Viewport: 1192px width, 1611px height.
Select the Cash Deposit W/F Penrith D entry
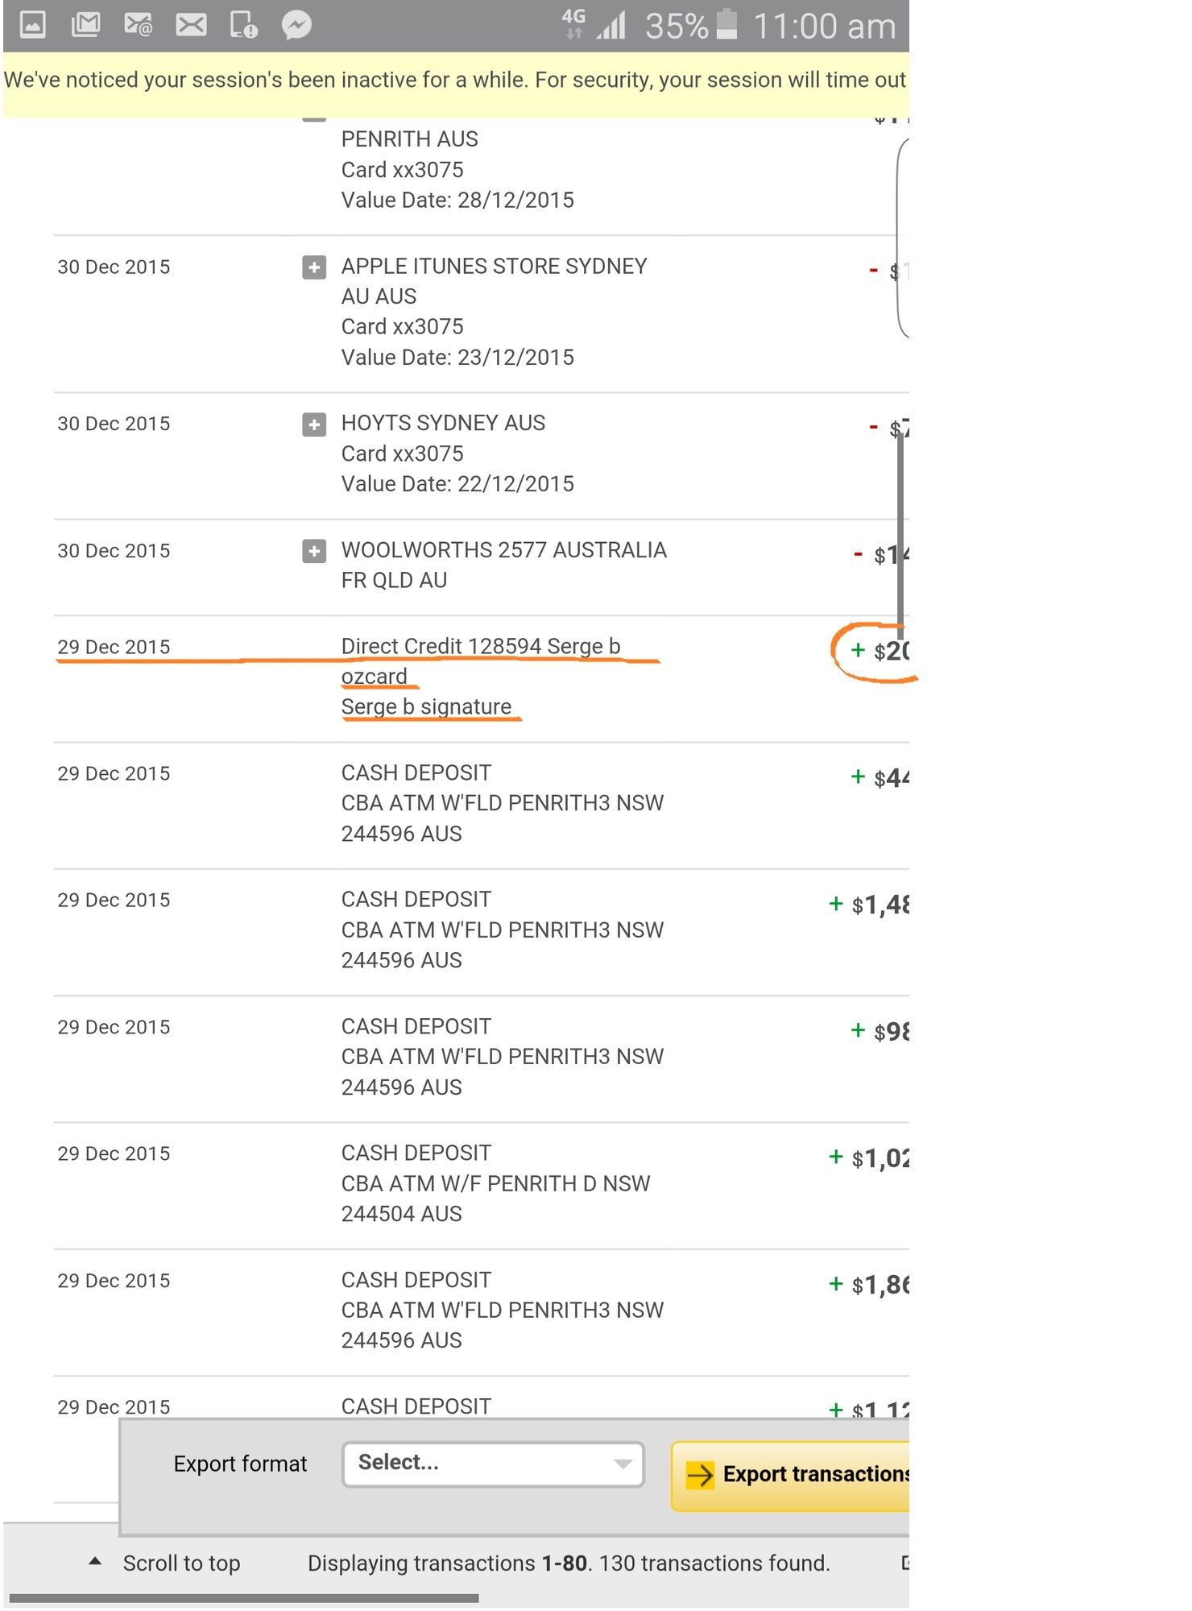(x=495, y=1183)
